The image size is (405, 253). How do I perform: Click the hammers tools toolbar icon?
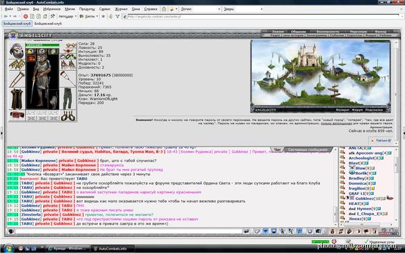point(53,16)
